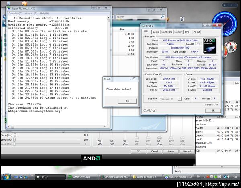
Task: Click Super PI horizontal scrollbar left arrow
Action: click(9, 127)
